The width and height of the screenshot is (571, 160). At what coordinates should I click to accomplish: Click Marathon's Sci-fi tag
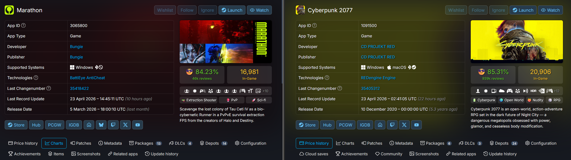point(259,100)
